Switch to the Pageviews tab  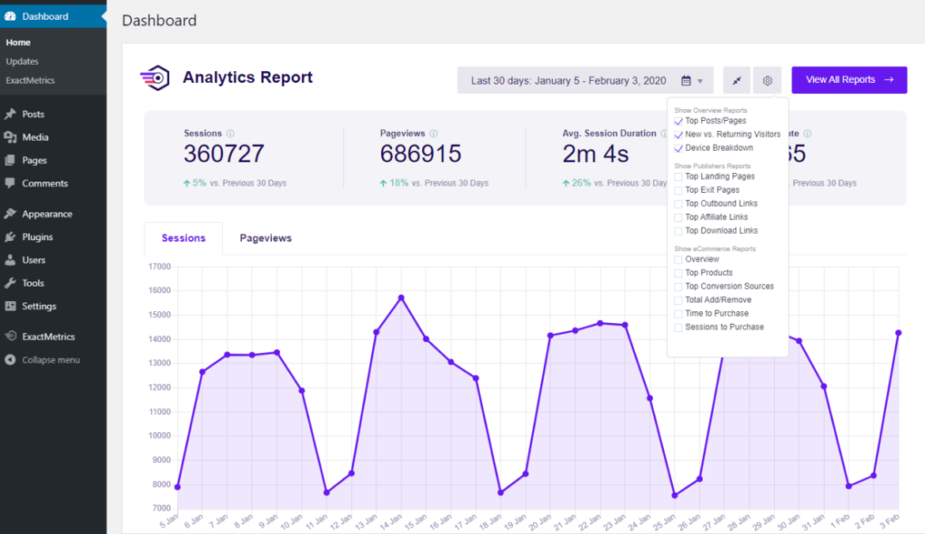(x=265, y=237)
